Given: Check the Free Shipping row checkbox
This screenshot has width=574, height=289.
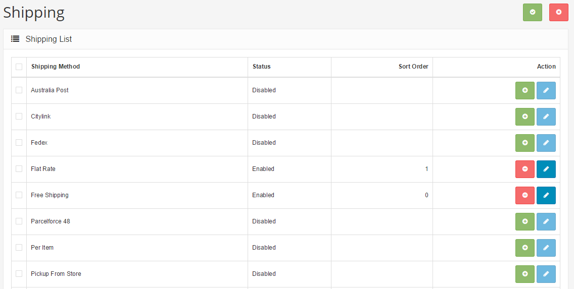Looking at the screenshot, I should [19, 195].
